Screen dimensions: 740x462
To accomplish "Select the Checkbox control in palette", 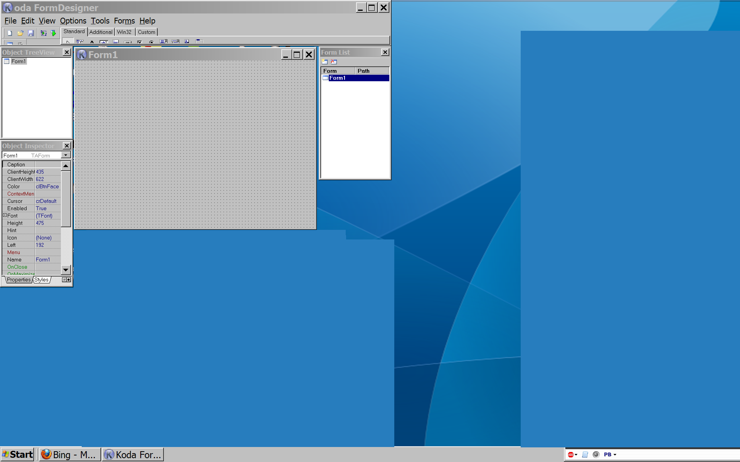I will pyautogui.click(x=140, y=42).
